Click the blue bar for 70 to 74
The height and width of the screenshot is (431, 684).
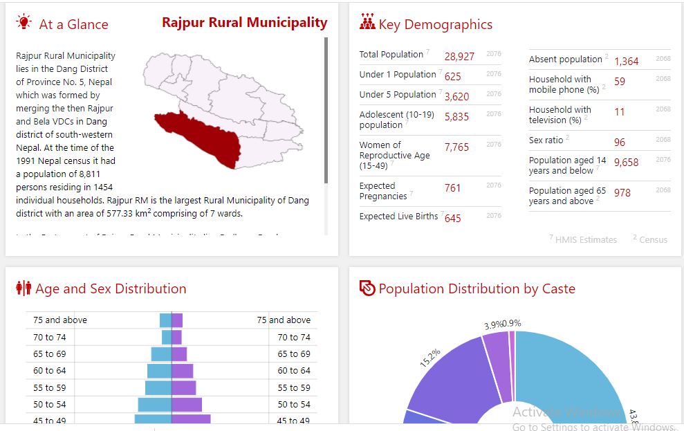click(x=167, y=337)
